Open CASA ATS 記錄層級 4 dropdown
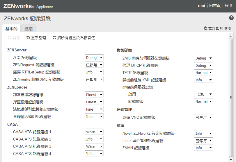The height and width of the screenshot is (162, 236). click(94, 154)
